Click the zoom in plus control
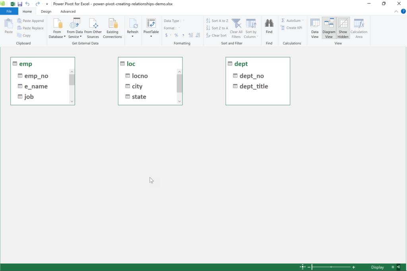Viewport: 407px width, 271px height. click(x=353, y=267)
